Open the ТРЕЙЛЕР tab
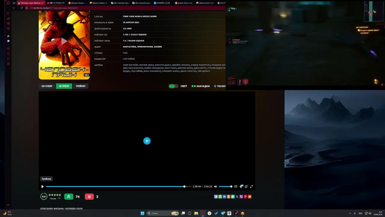 tap(81, 86)
